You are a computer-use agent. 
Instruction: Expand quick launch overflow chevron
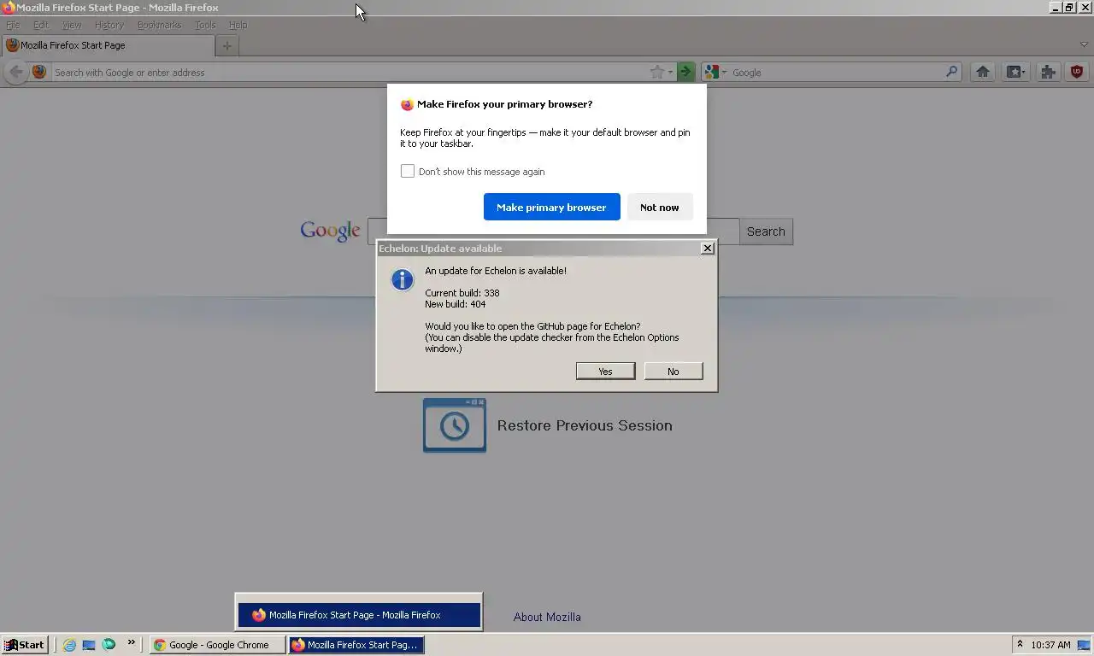[131, 643]
